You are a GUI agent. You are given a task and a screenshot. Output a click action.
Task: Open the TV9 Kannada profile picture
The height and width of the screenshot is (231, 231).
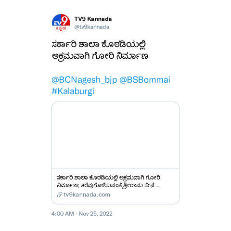click(61, 23)
